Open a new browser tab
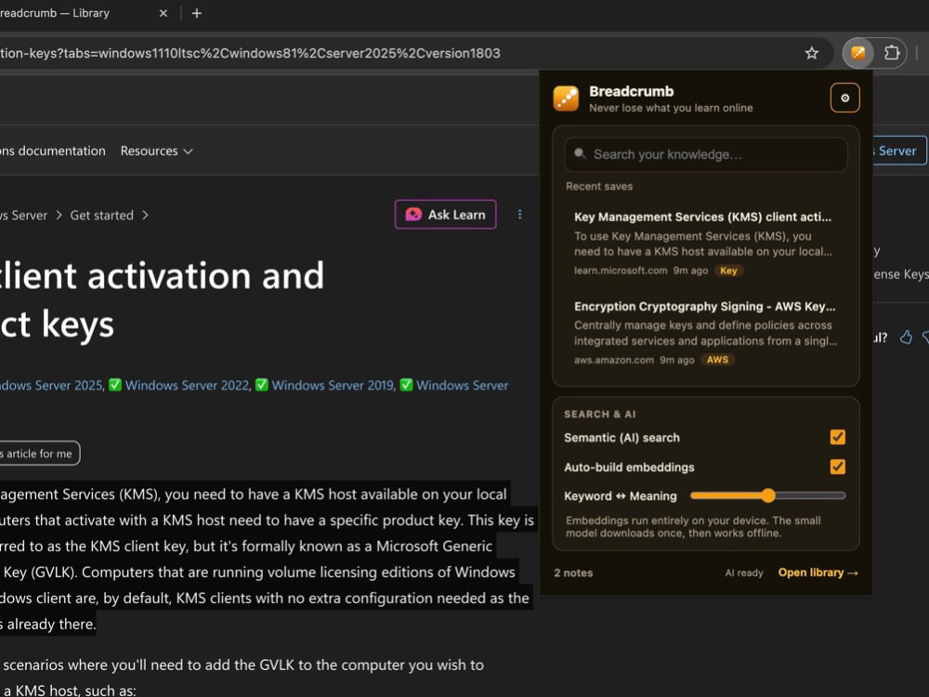The height and width of the screenshot is (697, 929). point(197,13)
